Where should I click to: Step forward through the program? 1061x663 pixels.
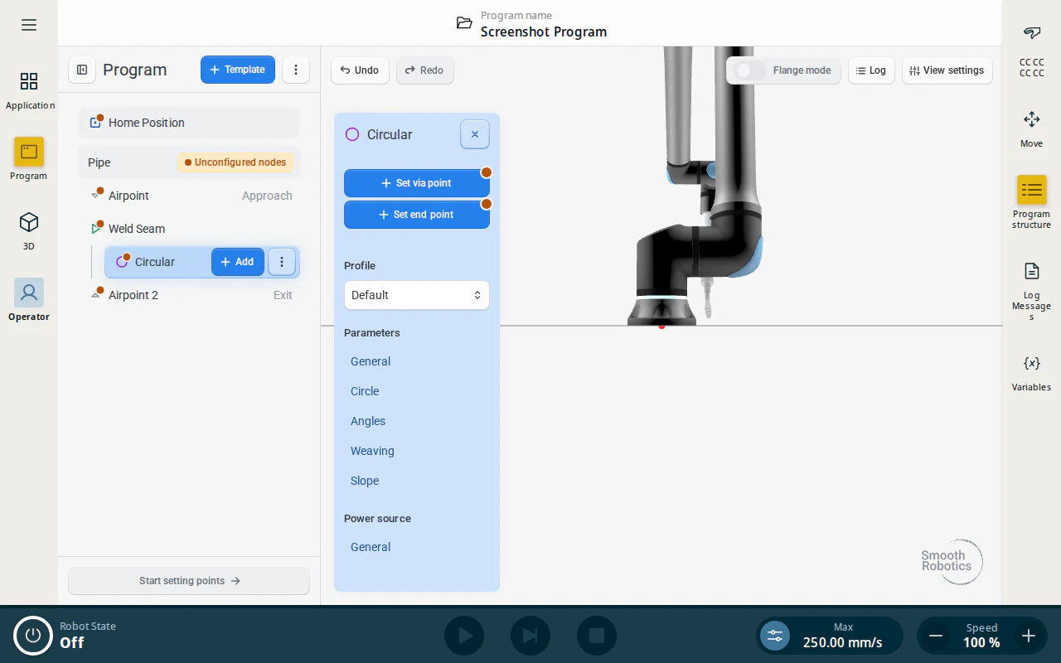(x=530, y=636)
